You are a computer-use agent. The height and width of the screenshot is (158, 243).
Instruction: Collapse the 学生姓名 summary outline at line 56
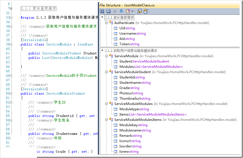coord(11,120)
